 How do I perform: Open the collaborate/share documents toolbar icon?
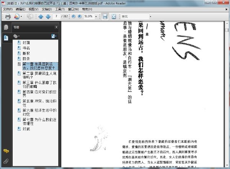point(16,16)
